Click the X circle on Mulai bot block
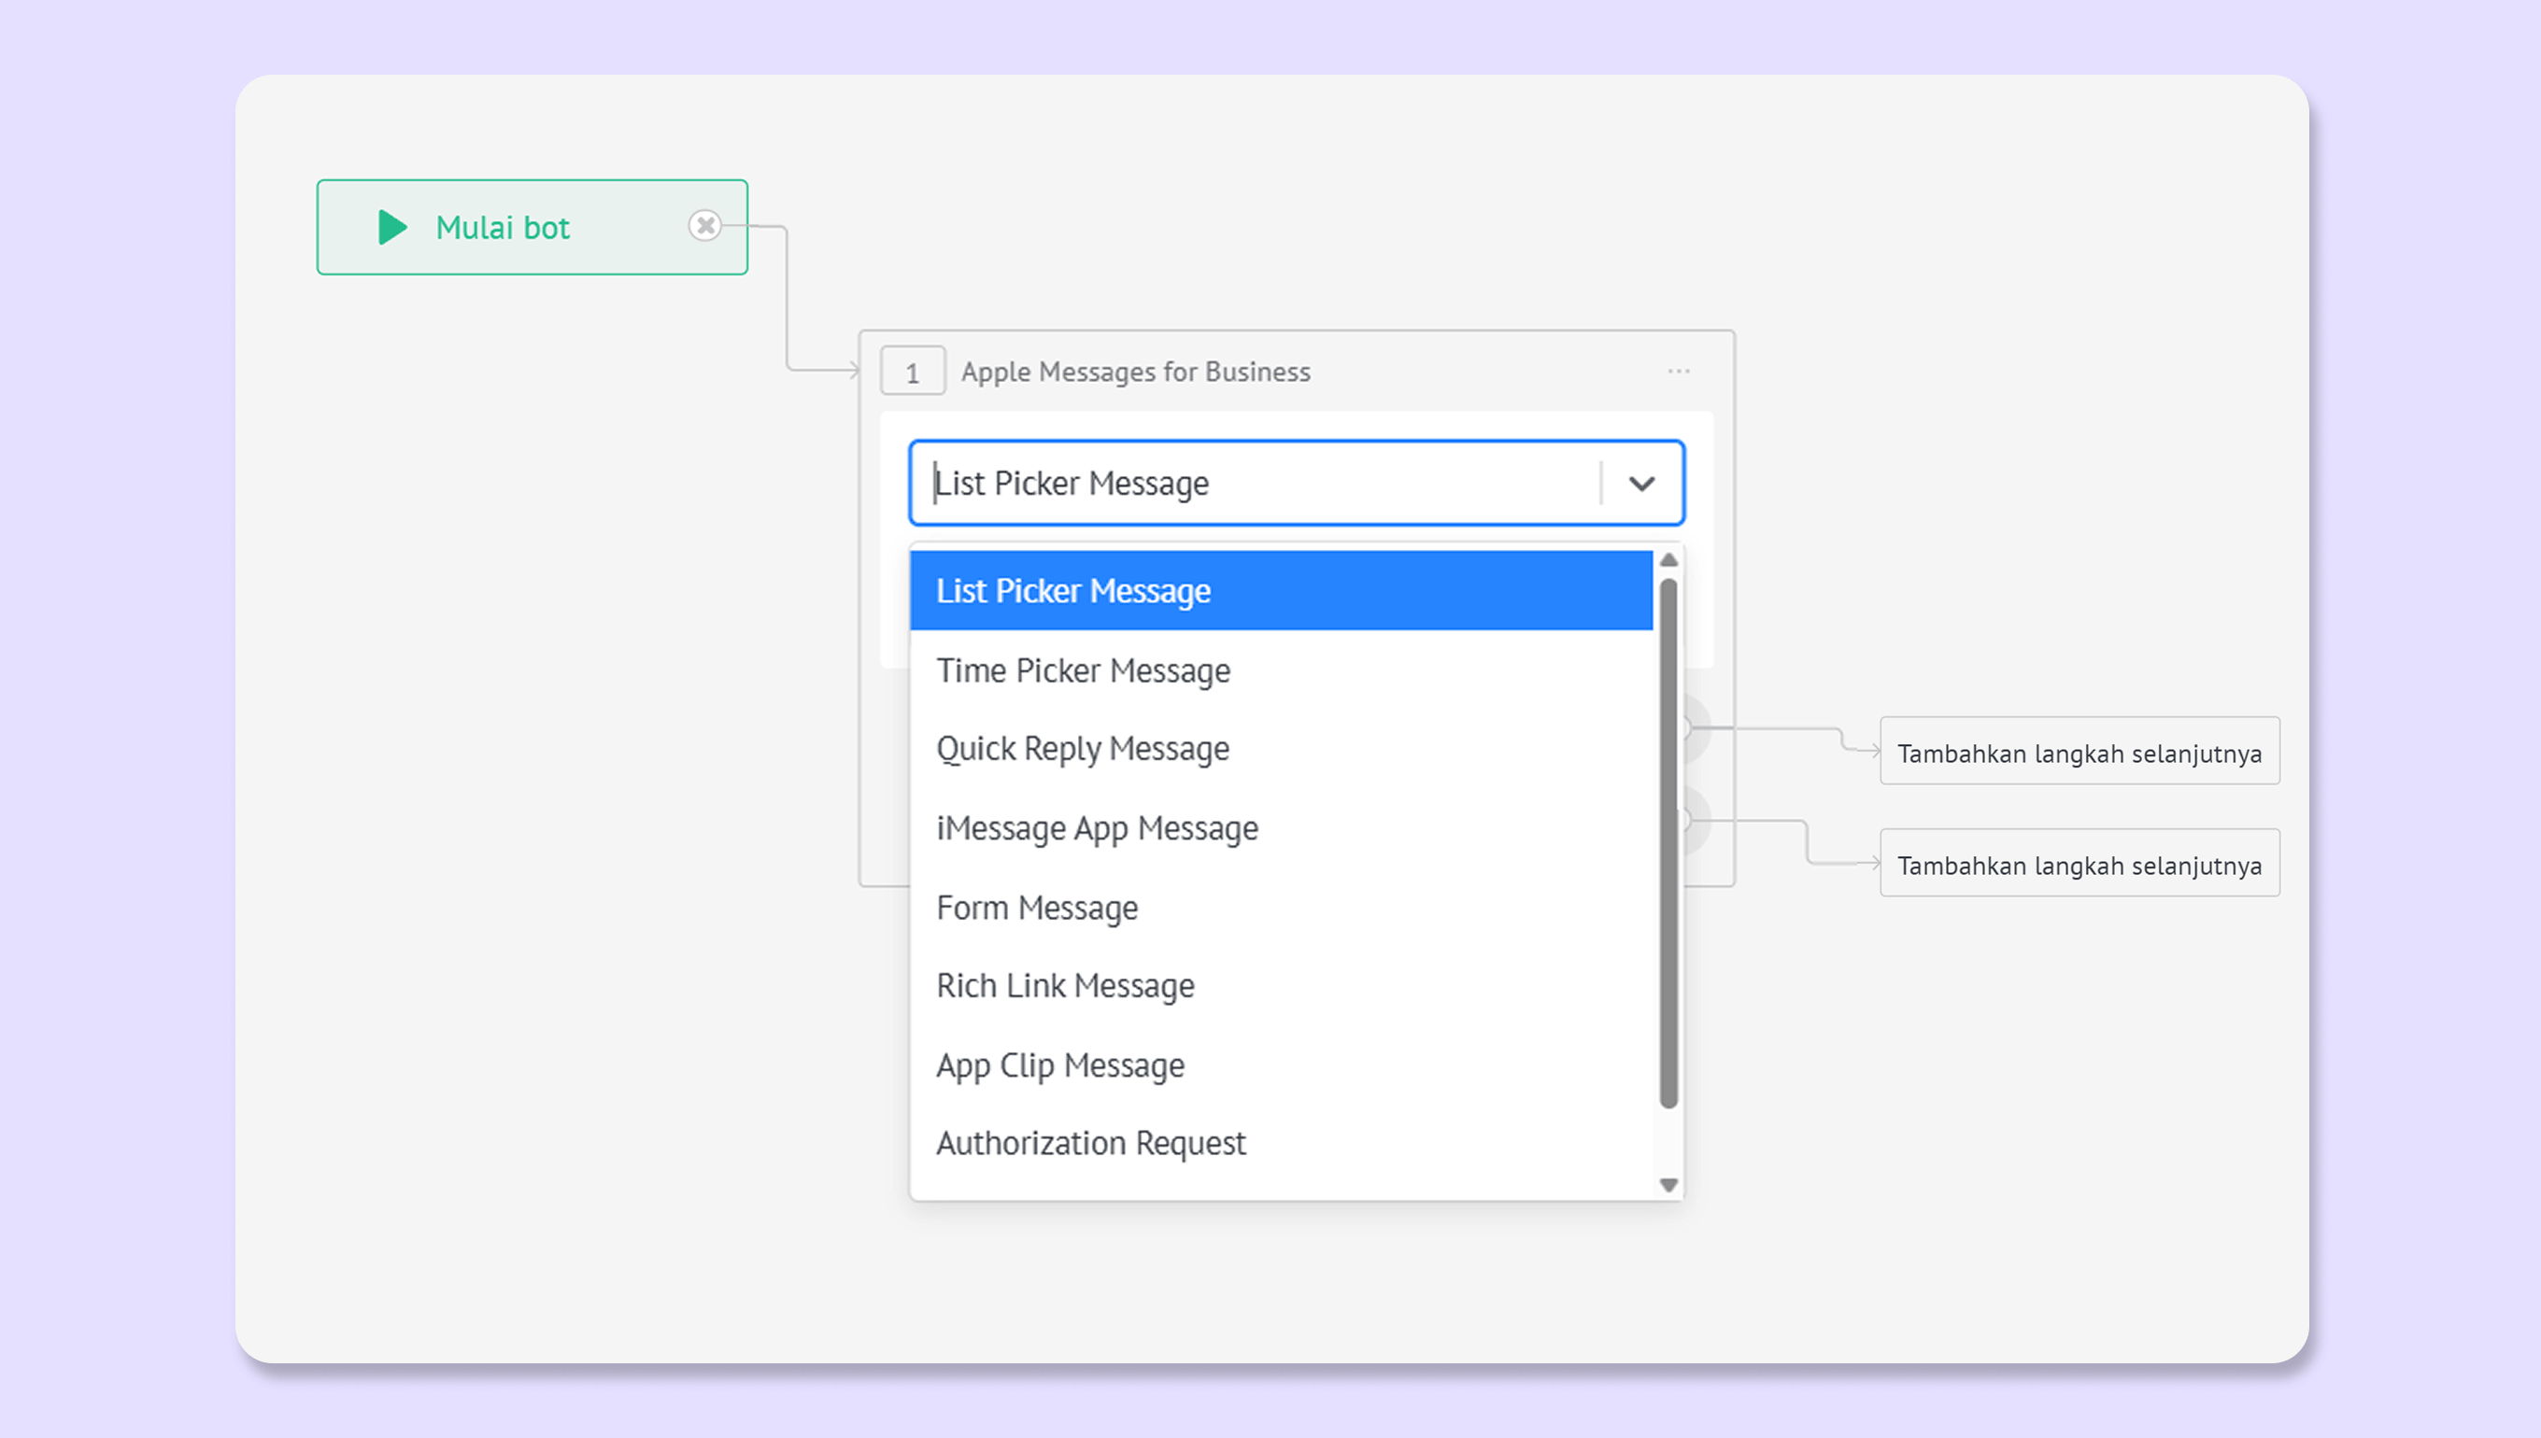 click(704, 226)
